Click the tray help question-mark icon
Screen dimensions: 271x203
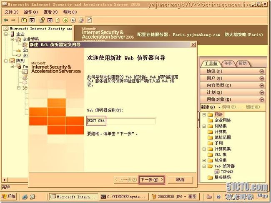tap(218, 197)
